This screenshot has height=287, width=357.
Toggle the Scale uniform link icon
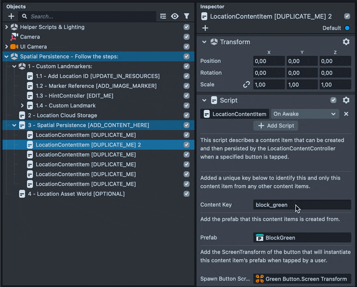(246, 85)
